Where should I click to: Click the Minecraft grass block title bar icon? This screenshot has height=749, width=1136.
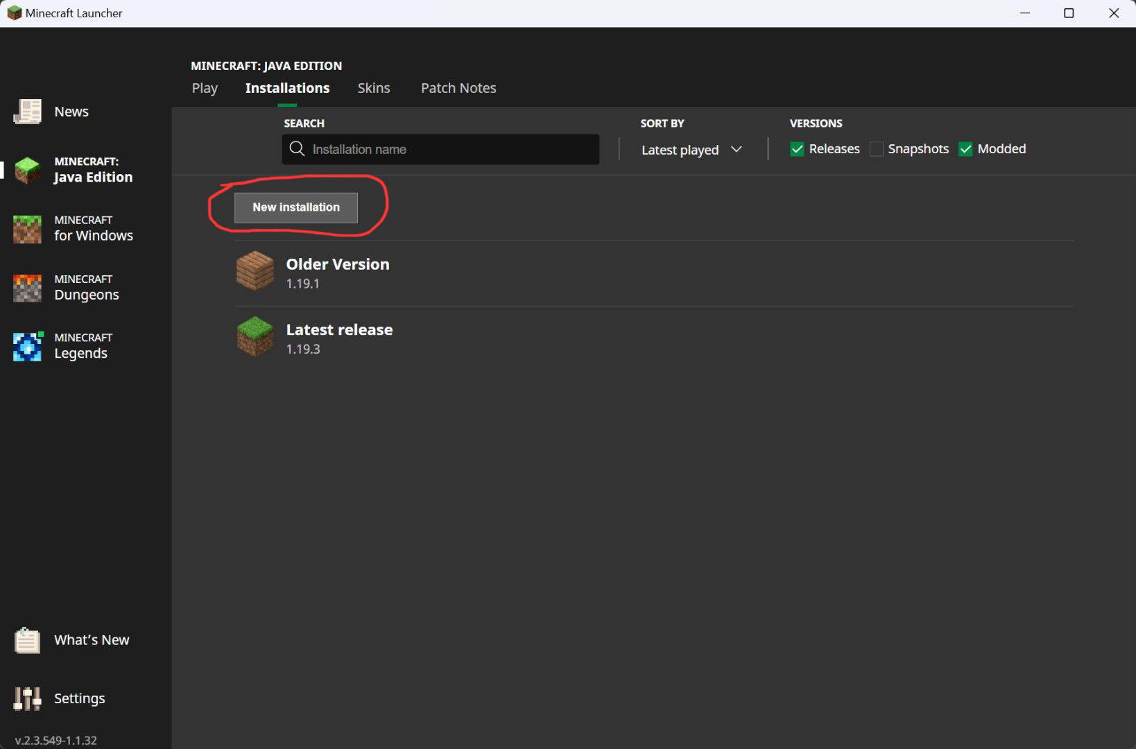coord(14,12)
